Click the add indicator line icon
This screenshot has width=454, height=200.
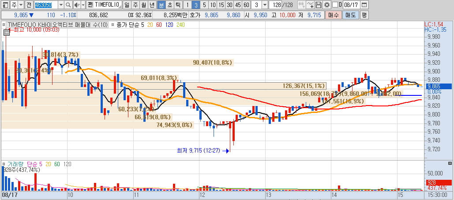(x=310, y=5)
